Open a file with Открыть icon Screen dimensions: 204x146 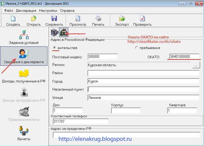(x=34, y=19)
